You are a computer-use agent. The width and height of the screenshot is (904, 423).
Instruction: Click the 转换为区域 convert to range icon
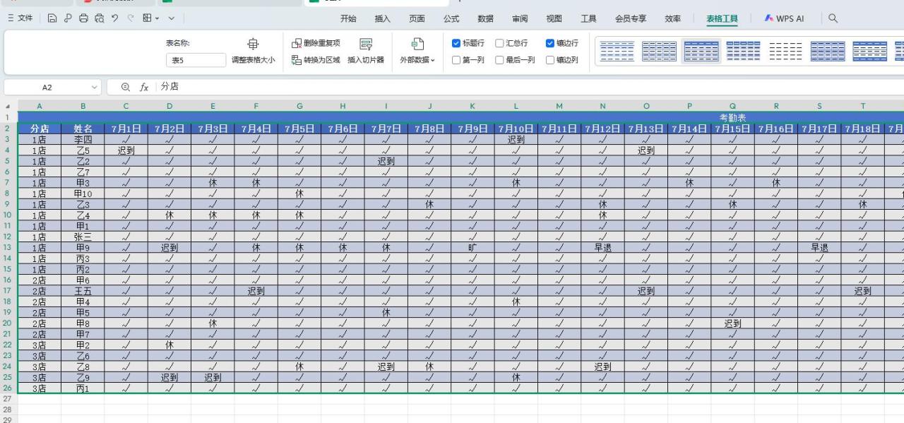[x=297, y=60]
